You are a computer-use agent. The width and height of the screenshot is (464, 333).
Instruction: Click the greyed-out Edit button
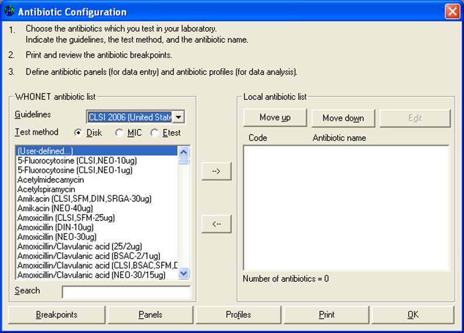[x=415, y=118]
